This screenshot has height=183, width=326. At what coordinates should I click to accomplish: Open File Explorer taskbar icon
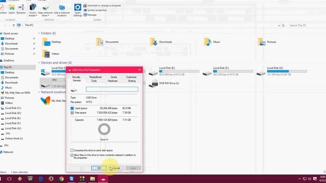click(x=93, y=178)
